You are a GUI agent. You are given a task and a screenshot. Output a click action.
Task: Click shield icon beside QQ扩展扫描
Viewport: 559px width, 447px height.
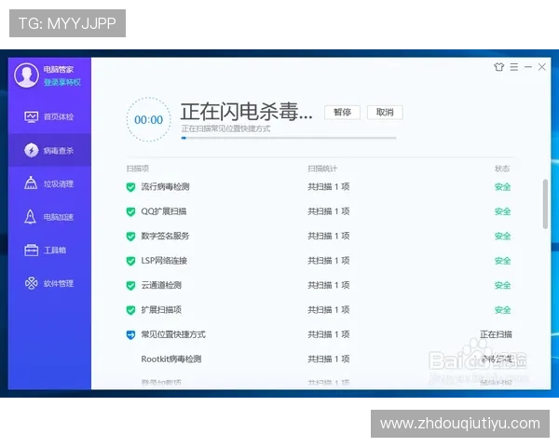[x=130, y=211]
